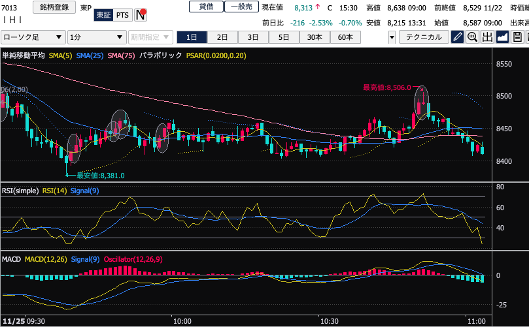Click the area chart icon
This screenshot has width=529, height=327.
coord(502,37)
